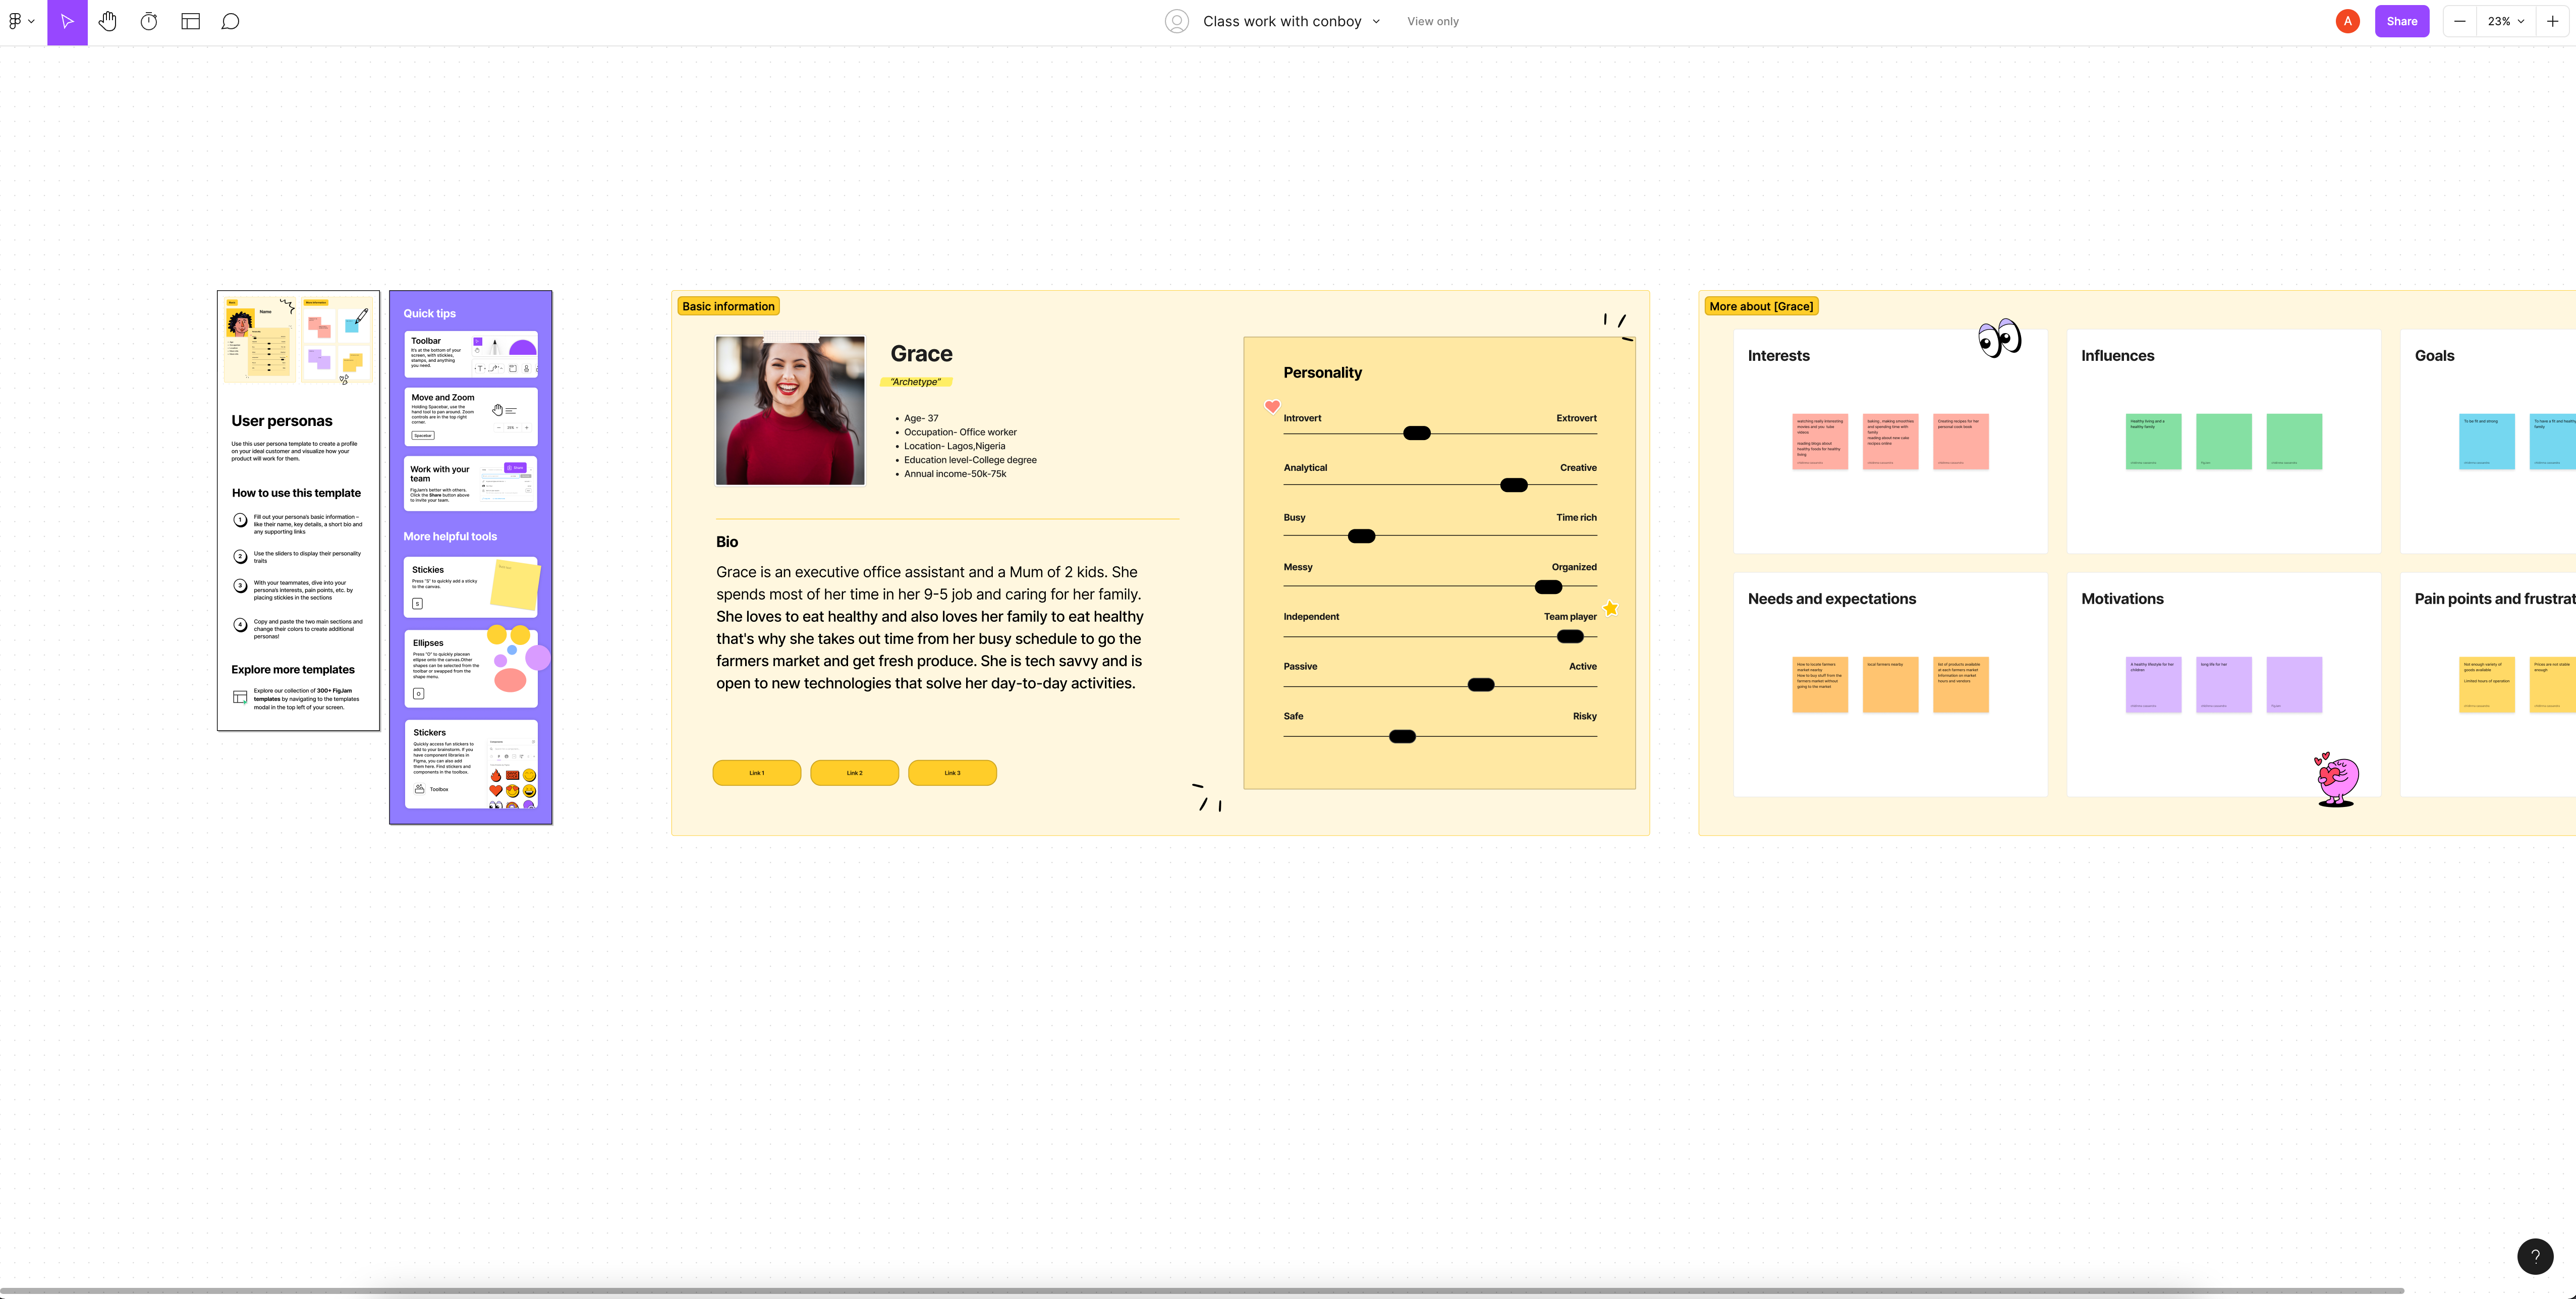
Task: Click the Busy–Time rich slider handle
Action: pos(1361,536)
